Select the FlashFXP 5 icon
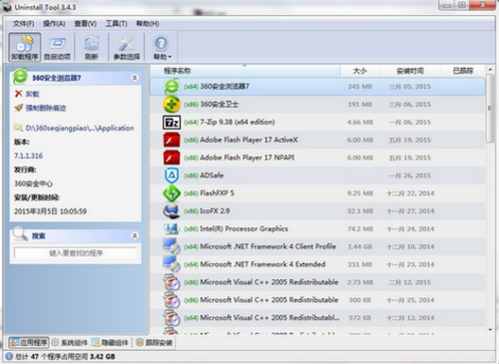499x364 pixels. [x=172, y=193]
